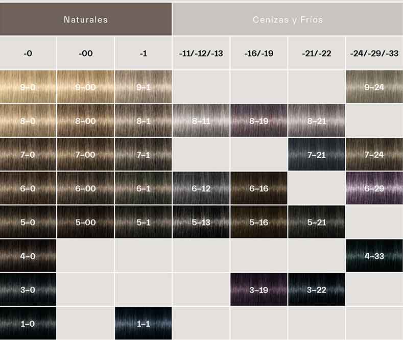Pick the 8-1 color swatch
The image size is (403, 340).
tap(143, 120)
